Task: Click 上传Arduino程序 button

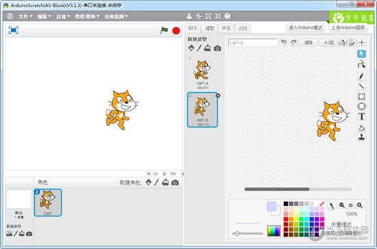Action: 348,27
